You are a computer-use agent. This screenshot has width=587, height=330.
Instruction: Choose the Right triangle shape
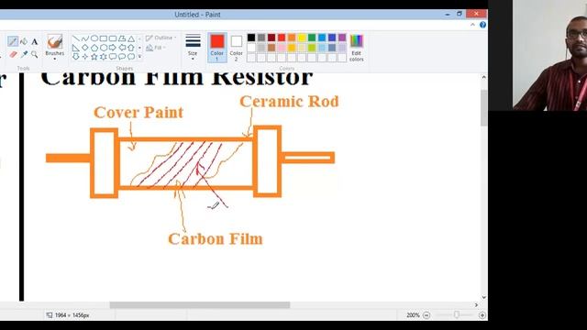[76, 48]
